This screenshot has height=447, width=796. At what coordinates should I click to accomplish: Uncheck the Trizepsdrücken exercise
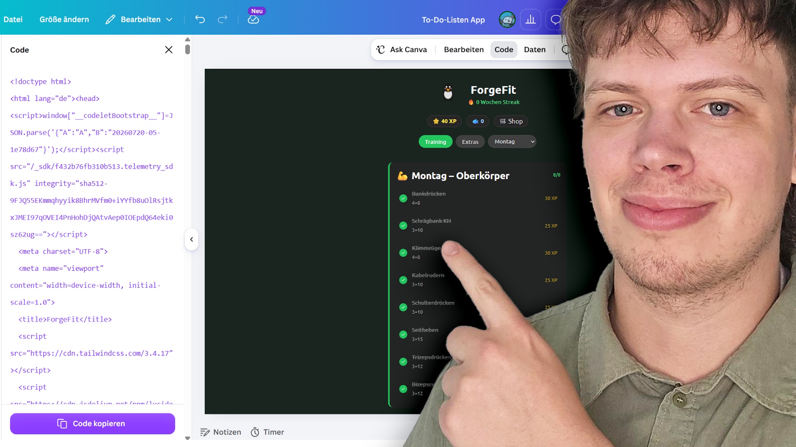(x=403, y=362)
